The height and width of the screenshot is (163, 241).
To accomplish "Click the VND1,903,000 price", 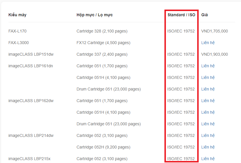I will (214, 54).
